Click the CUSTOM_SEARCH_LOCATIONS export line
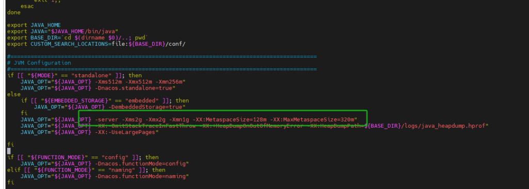This screenshot has height=189, width=529. [97, 44]
